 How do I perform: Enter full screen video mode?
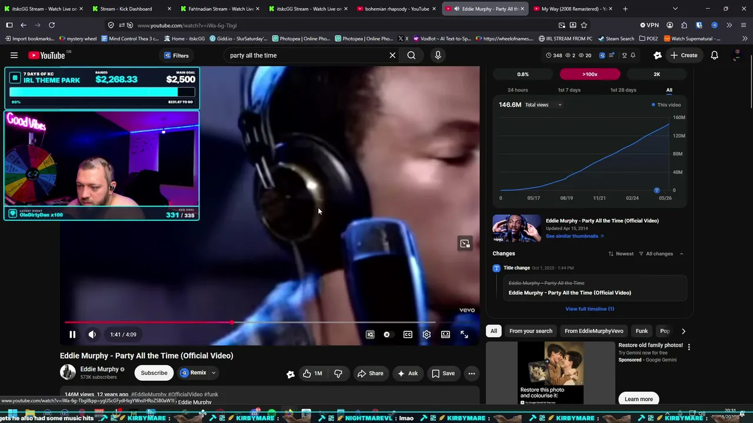pyautogui.click(x=464, y=334)
